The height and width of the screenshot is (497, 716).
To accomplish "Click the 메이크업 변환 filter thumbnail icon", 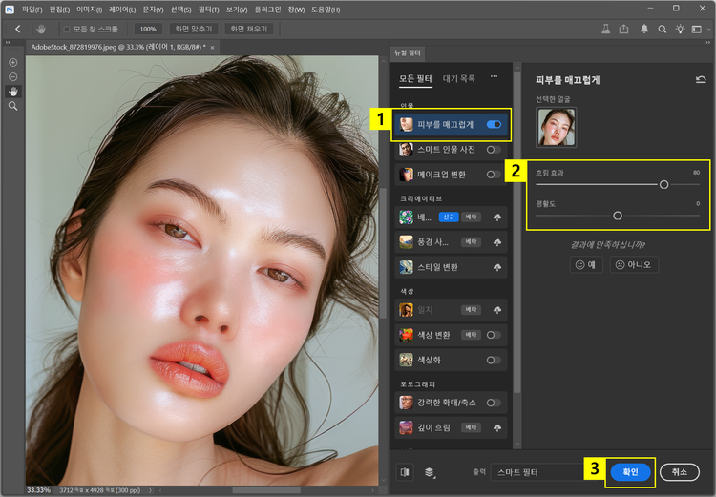I will pyautogui.click(x=406, y=175).
